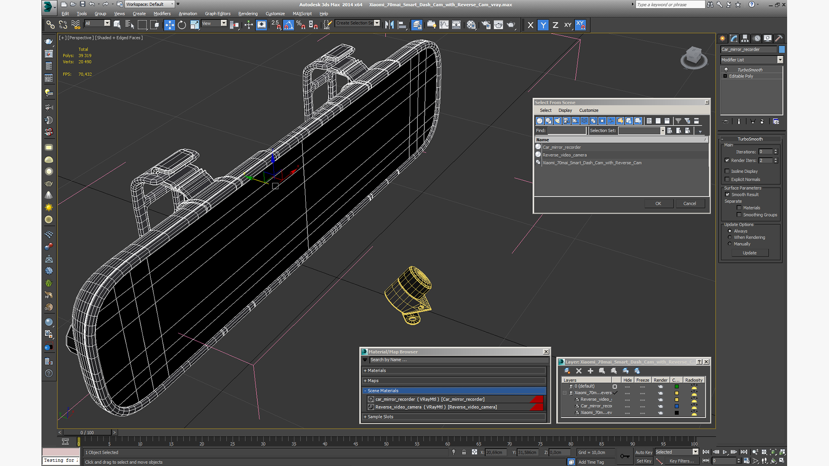Screen dimensions: 829x466
Task: Click the TurboSmooth Update button
Action: point(750,253)
